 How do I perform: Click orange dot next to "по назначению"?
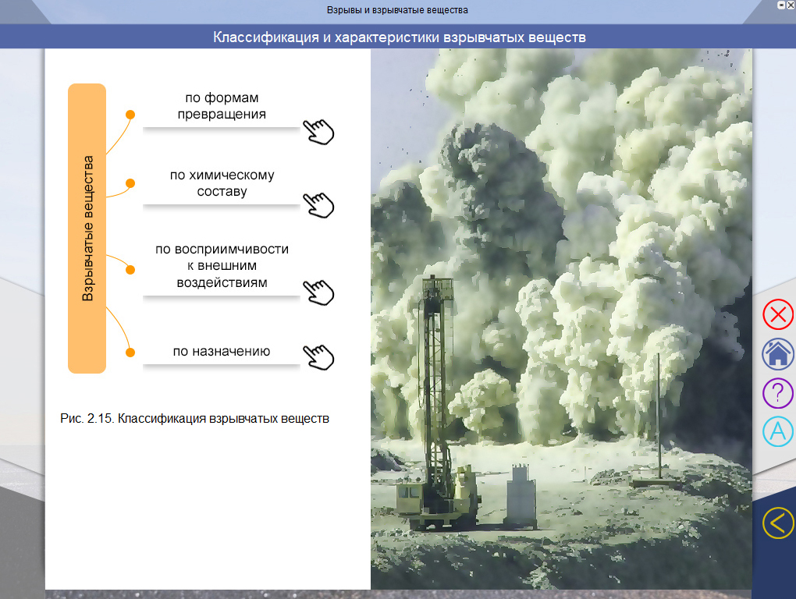click(130, 351)
